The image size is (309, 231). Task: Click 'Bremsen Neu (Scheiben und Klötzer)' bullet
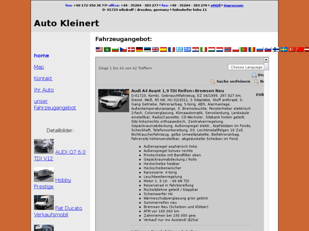[176, 207]
